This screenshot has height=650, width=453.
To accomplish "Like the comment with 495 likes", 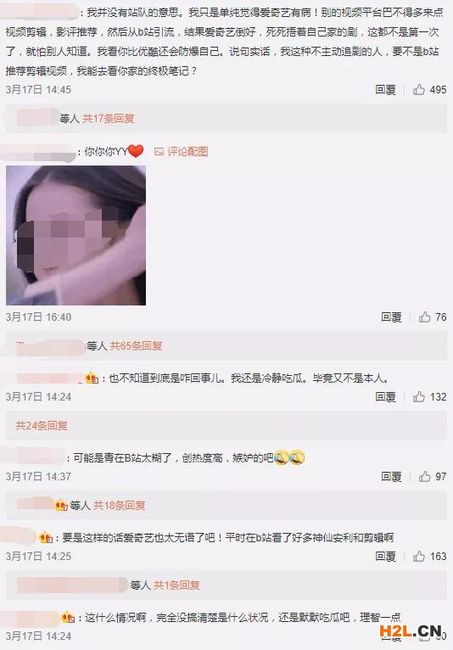I will point(419,90).
